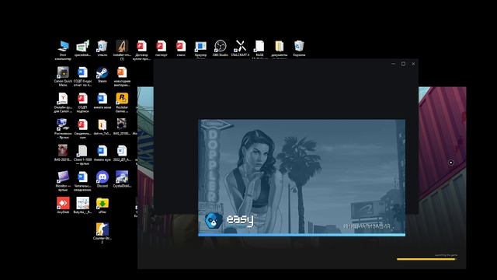Open the Анкета курс Word document
497x280 pixels.
102,153
